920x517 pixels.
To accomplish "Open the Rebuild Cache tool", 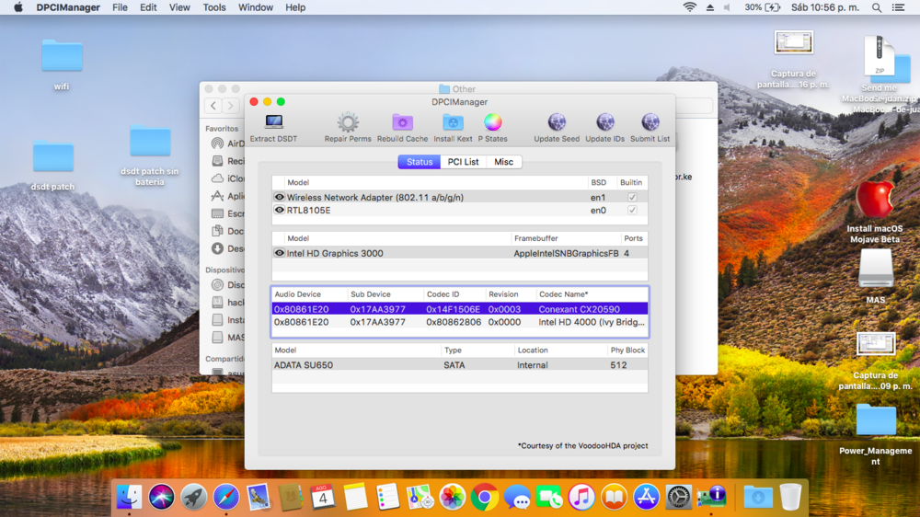I will (x=402, y=122).
